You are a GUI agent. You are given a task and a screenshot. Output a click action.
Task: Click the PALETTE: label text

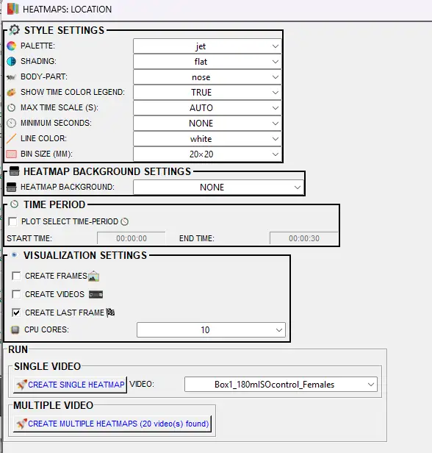(x=37, y=46)
